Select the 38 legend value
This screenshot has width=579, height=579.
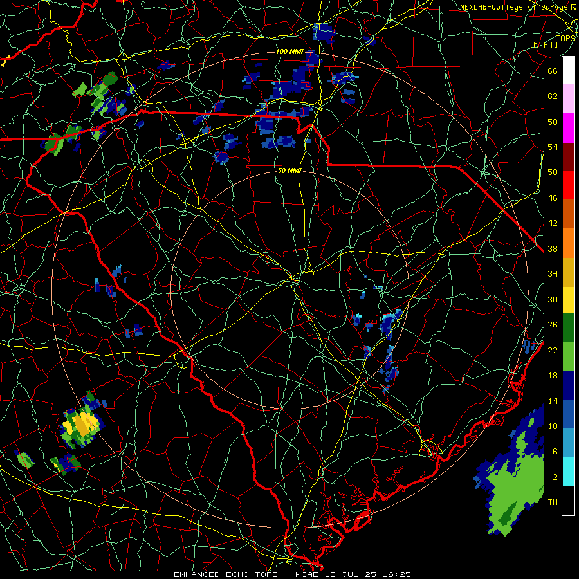(553, 248)
